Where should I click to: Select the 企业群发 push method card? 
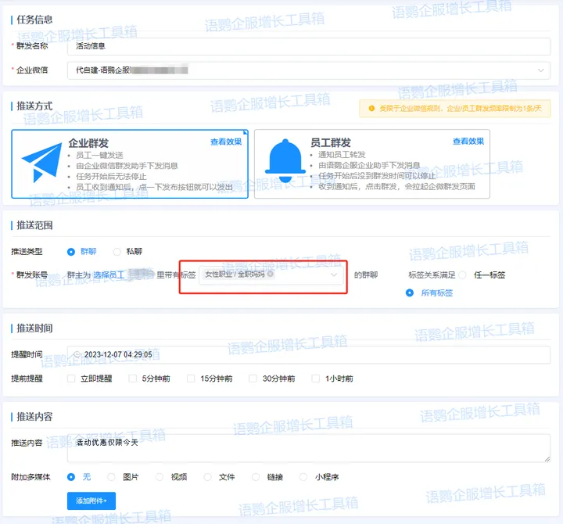point(130,164)
